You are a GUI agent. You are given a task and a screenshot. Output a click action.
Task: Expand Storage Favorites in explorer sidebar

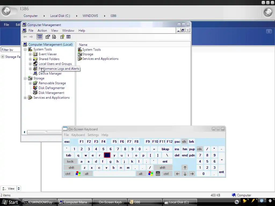click(3, 57)
